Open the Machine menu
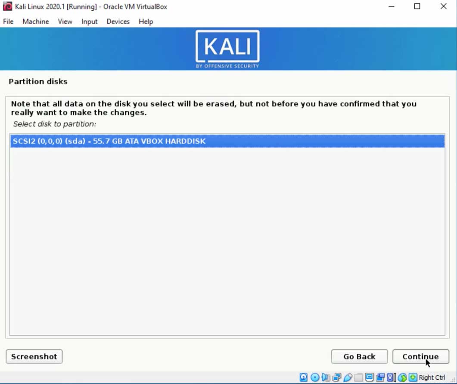The width and height of the screenshot is (457, 384). click(36, 22)
